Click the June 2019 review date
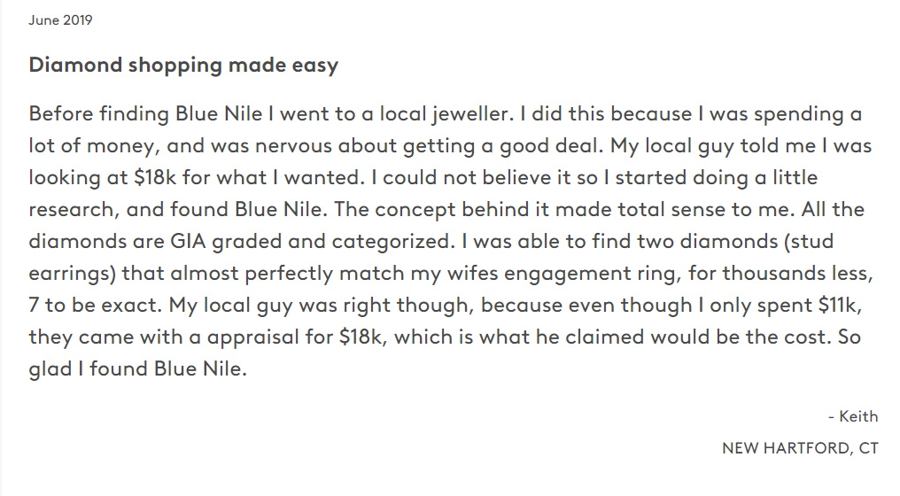This screenshot has width=900, height=496. point(60,20)
